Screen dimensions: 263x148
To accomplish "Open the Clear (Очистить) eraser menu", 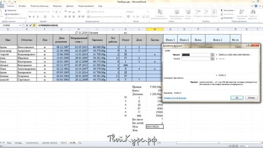I will coord(227,18).
